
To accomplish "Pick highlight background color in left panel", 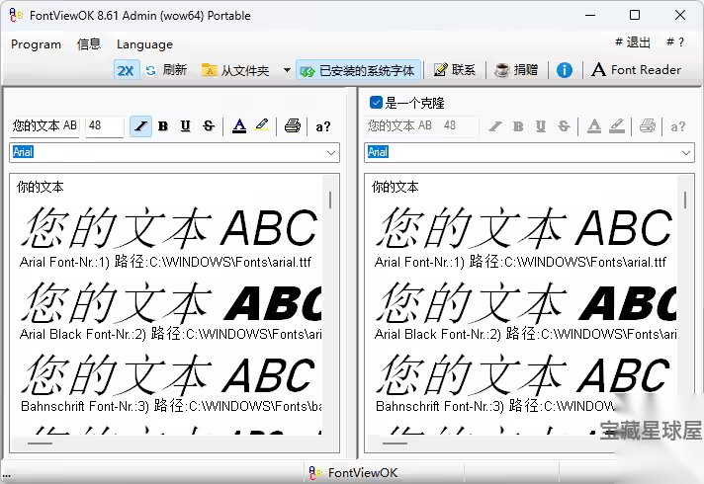I will [x=262, y=126].
